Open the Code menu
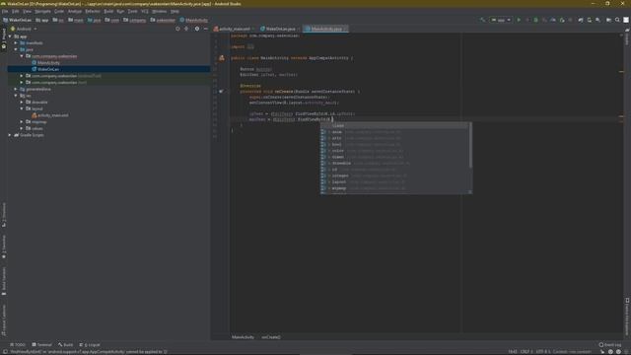Screen dimensions: 631x355 click(x=59, y=11)
